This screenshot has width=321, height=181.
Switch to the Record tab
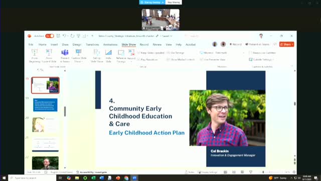click(x=144, y=45)
